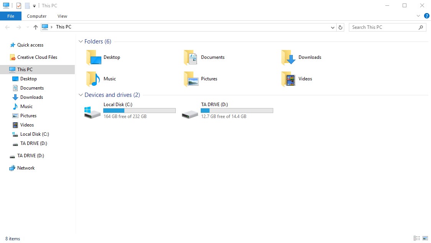Select the Local Disk (C:) drive icon
431x243 pixels.
pos(92,112)
